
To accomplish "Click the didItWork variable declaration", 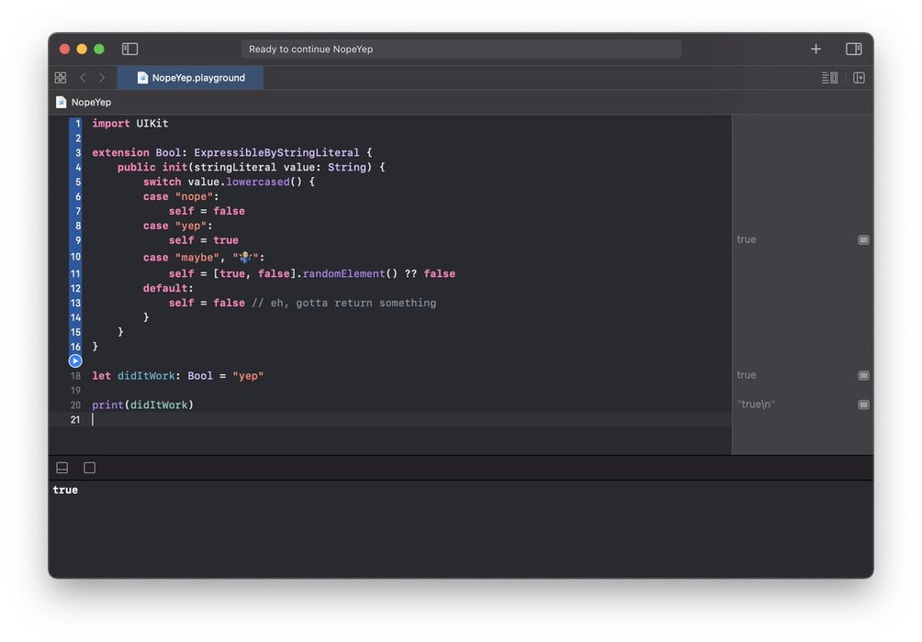I will click(x=146, y=376).
